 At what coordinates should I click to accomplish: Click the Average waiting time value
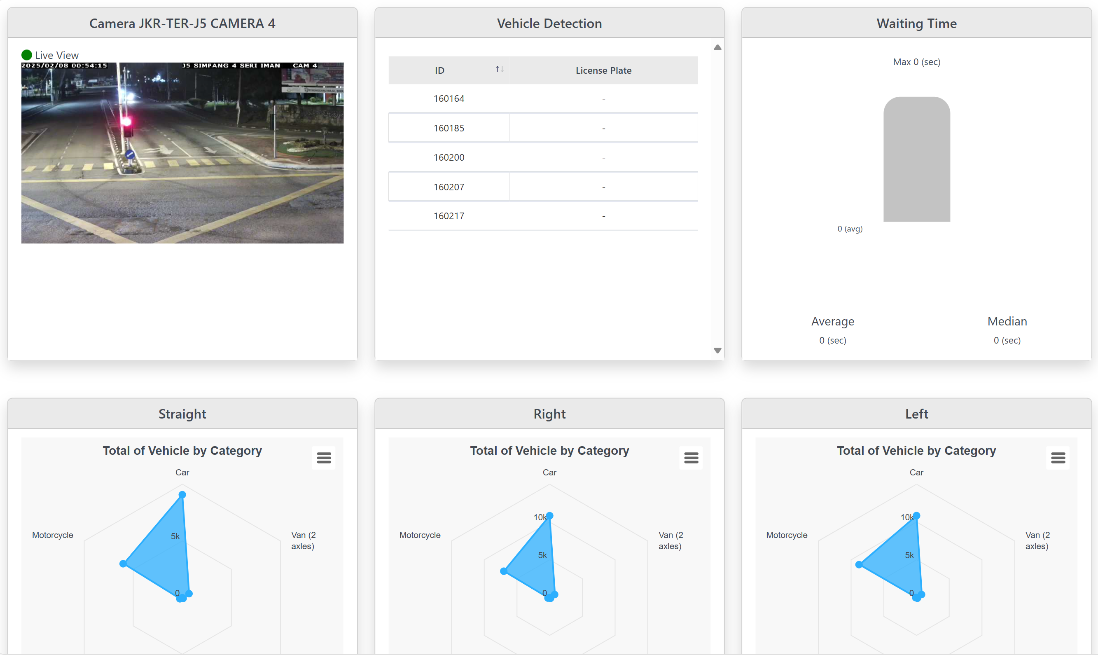[x=832, y=340]
